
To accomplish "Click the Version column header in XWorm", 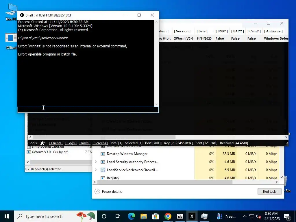I will [182, 31].
